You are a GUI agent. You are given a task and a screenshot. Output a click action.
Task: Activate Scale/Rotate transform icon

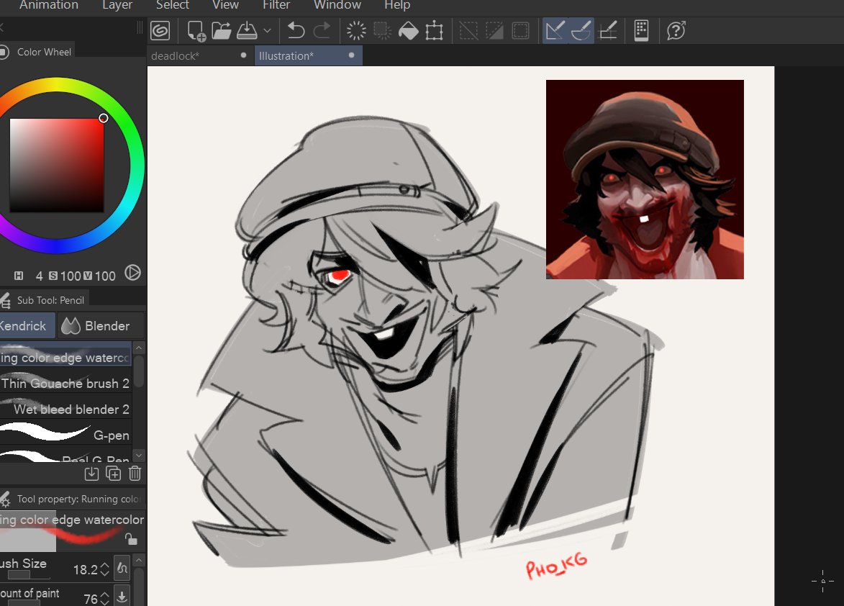point(435,31)
